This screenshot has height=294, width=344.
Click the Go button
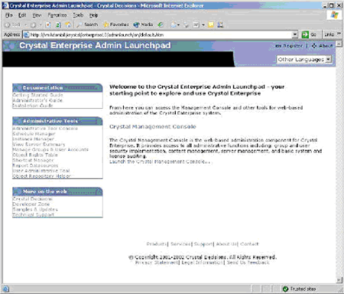pos(309,34)
